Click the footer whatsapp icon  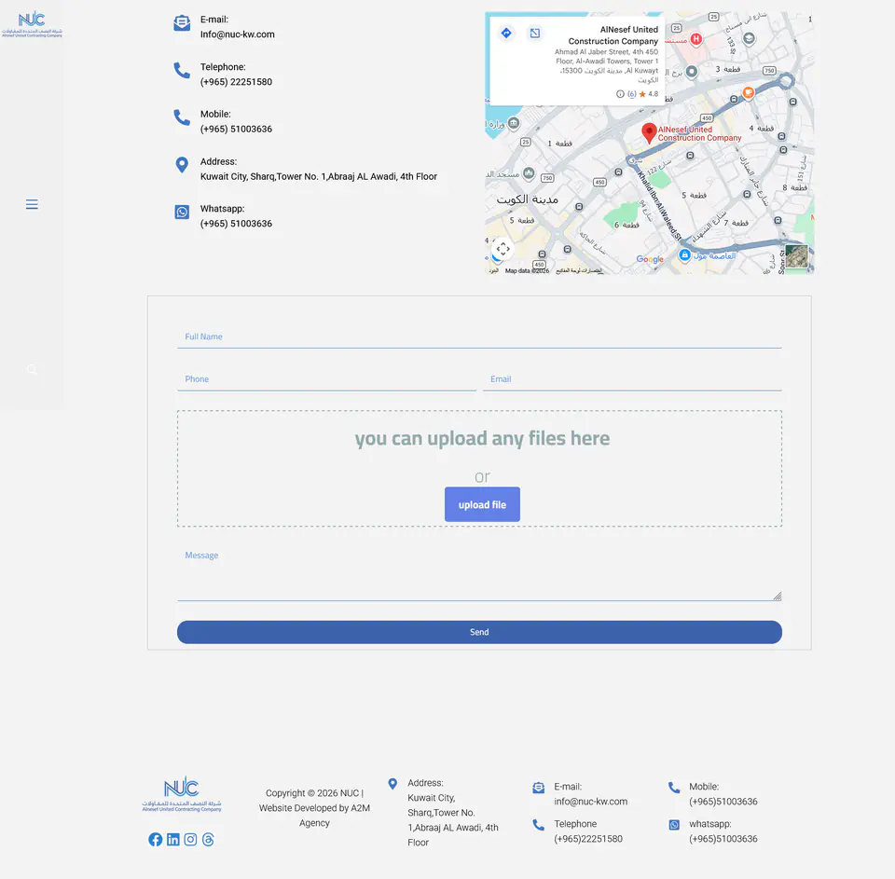(x=674, y=825)
